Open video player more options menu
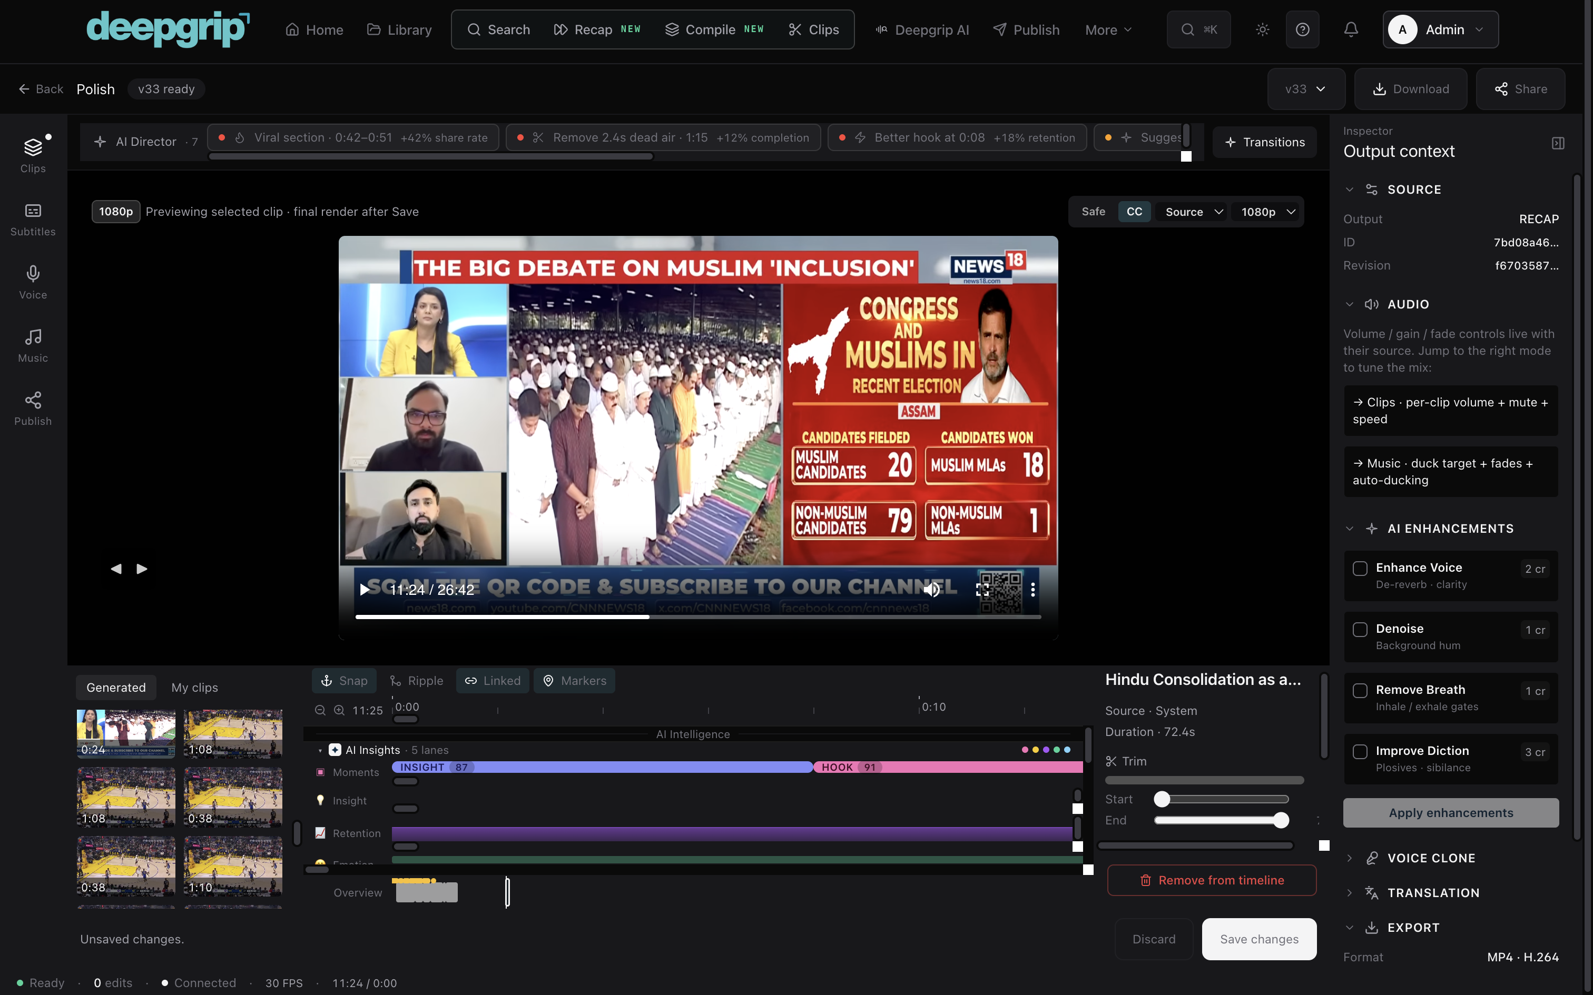Screen dimensions: 1593x995 pos(1033,590)
